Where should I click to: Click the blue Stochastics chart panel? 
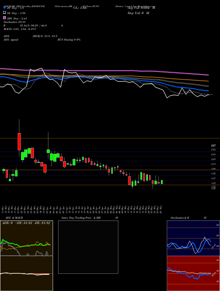(193, 238)
